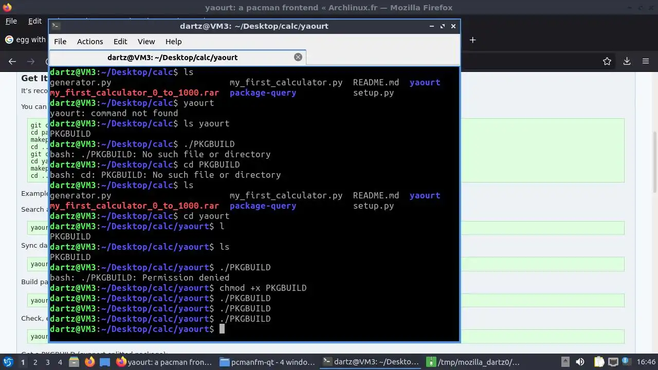Click the Firefox logo in the Firefox title bar

coord(7,7)
